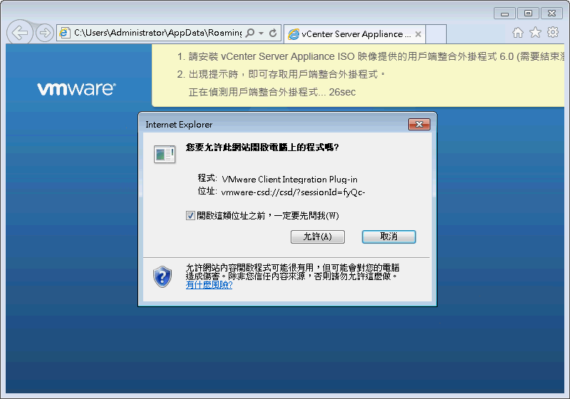Close the vCenter Server Appliance tab

coord(418,34)
